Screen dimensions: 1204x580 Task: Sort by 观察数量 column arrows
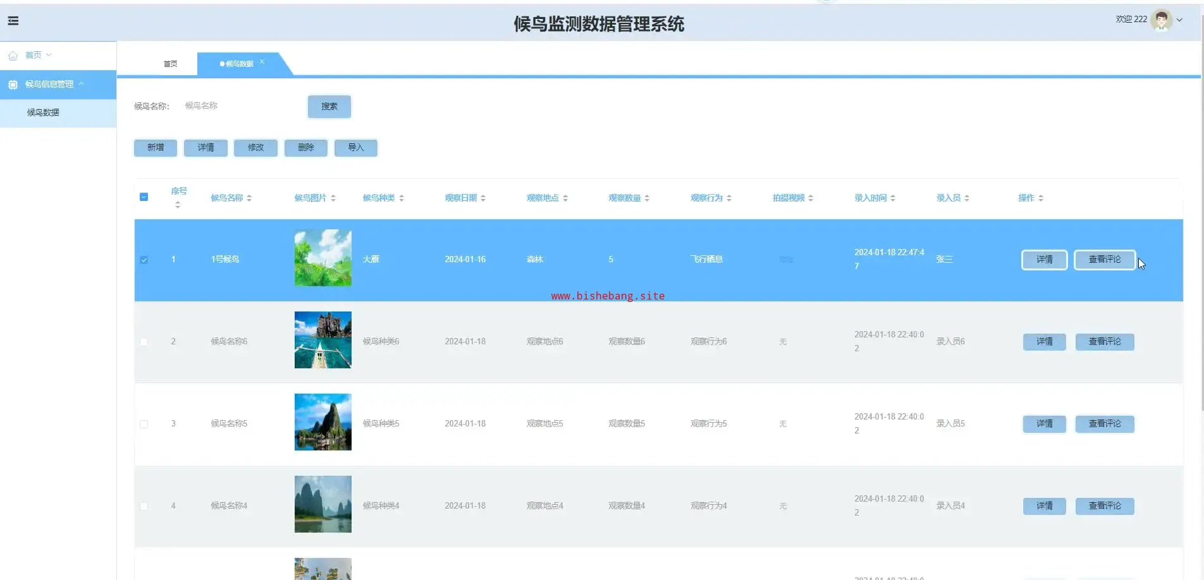647,198
